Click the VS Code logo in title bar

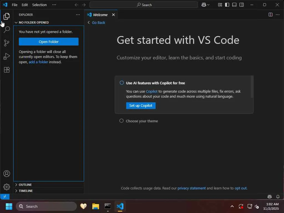5,5
